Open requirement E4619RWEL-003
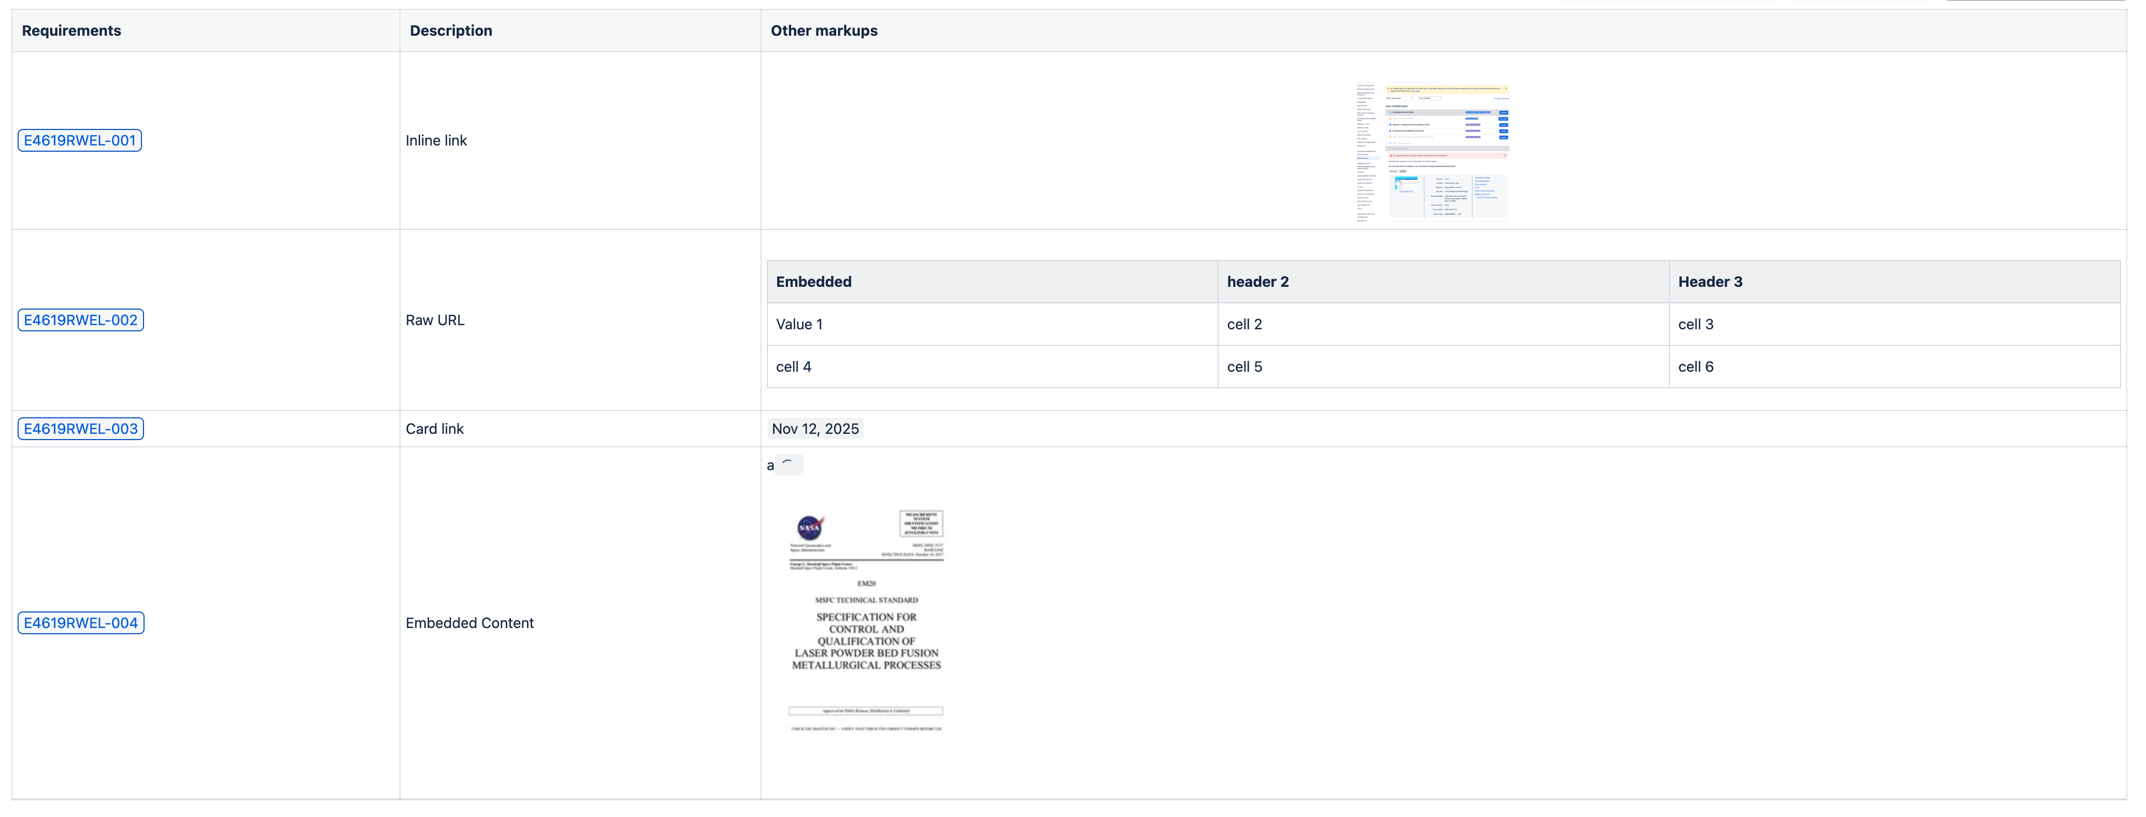 (80, 428)
